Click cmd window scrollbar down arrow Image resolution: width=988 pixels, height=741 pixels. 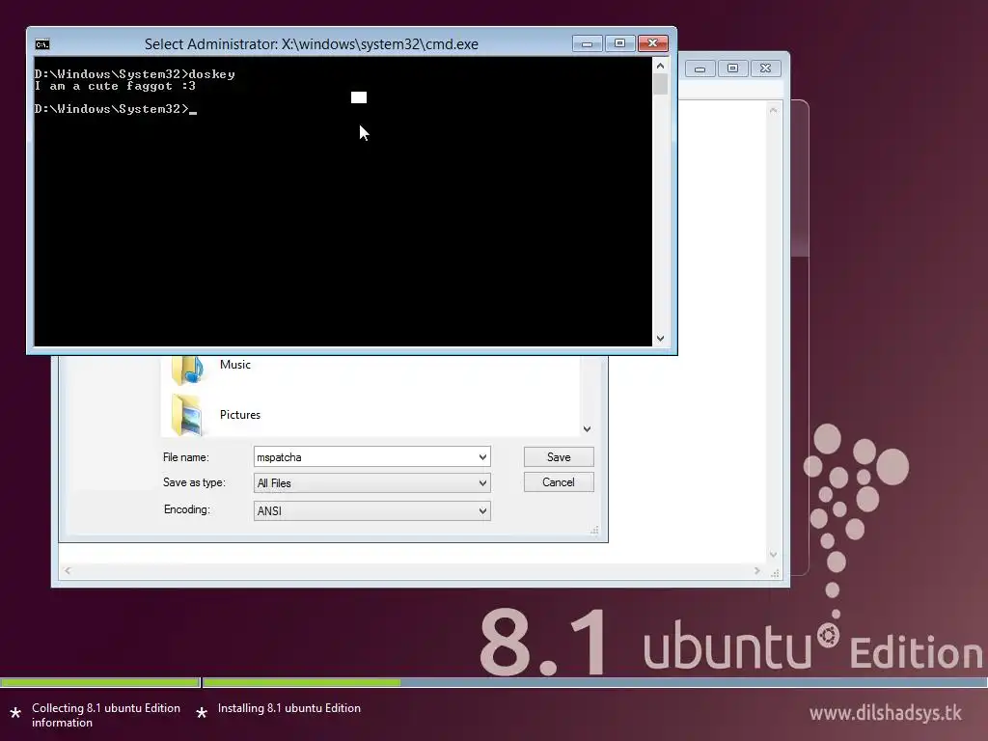click(x=660, y=339)
